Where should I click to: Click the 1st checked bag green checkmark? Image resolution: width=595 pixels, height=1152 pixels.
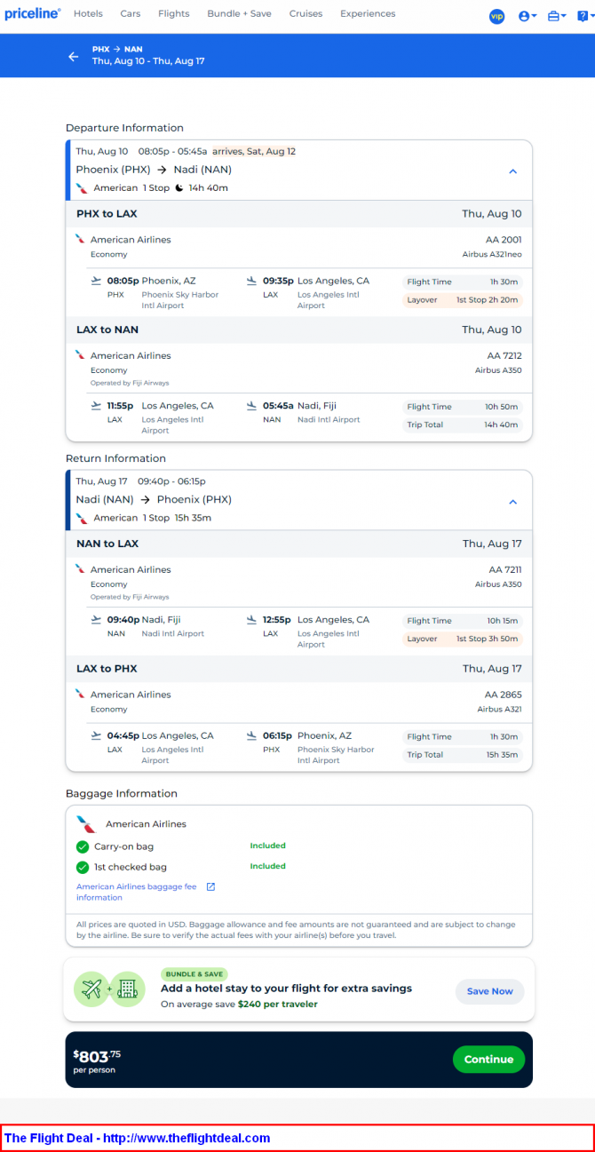coord(83,867)
